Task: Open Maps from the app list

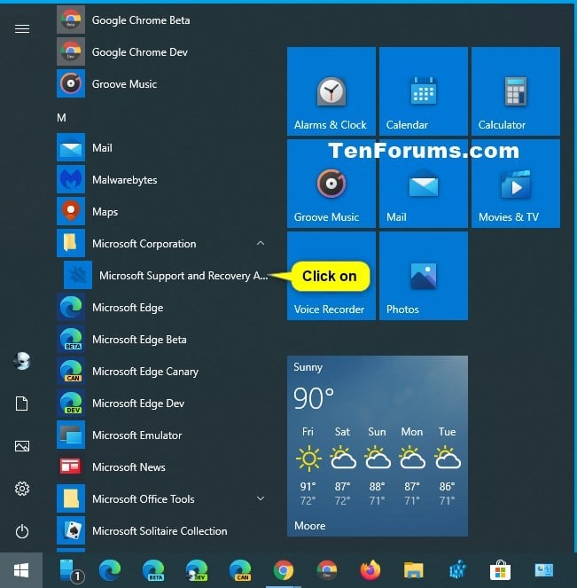Action: (163, 211)
